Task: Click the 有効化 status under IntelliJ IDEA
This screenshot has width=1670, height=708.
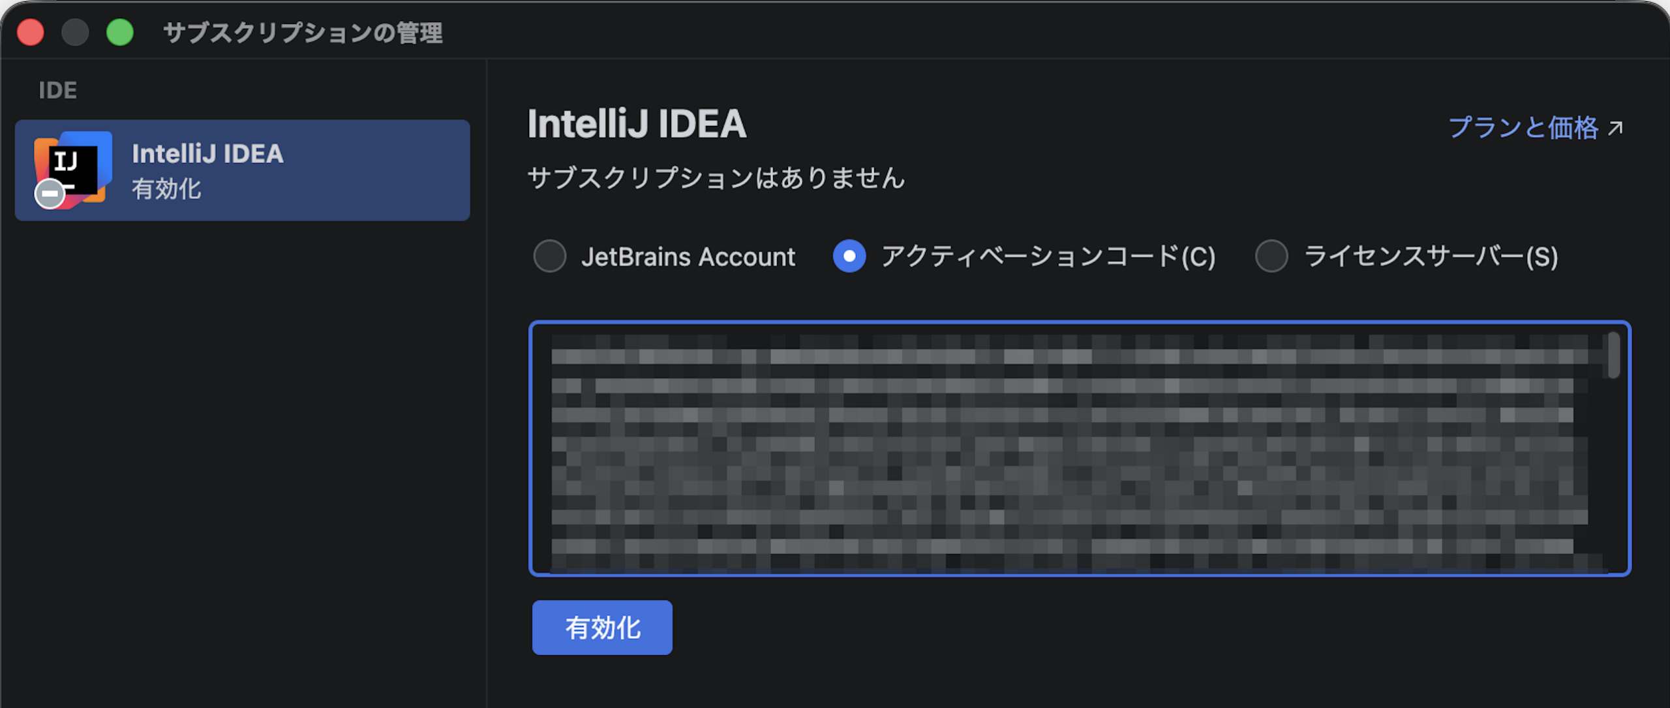Action: point(166,189)
